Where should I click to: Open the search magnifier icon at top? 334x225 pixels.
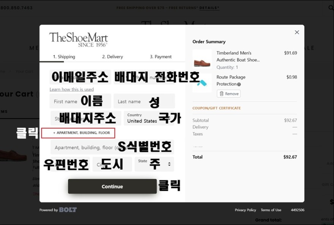tap(331, 8)
